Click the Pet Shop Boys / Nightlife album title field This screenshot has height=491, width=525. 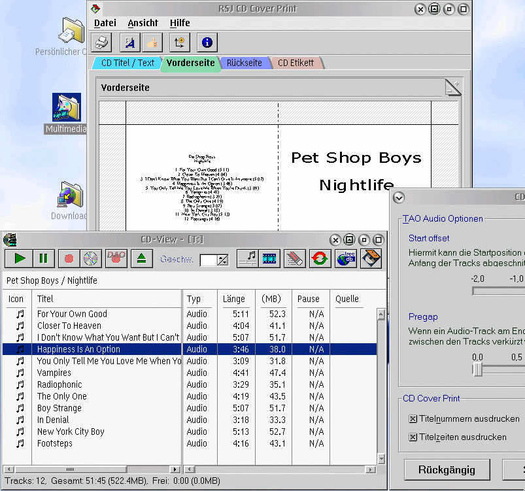pos(194,280)
